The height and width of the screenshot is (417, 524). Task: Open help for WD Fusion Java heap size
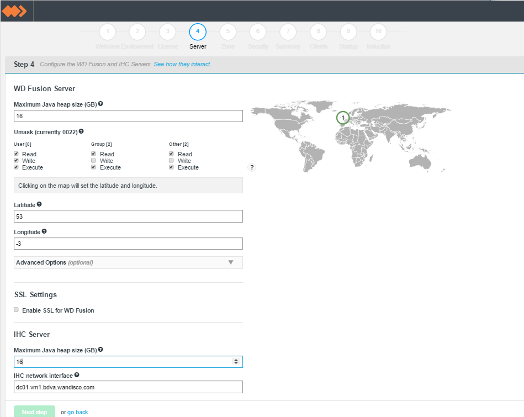pyautogui.click(x=100, y=104)
